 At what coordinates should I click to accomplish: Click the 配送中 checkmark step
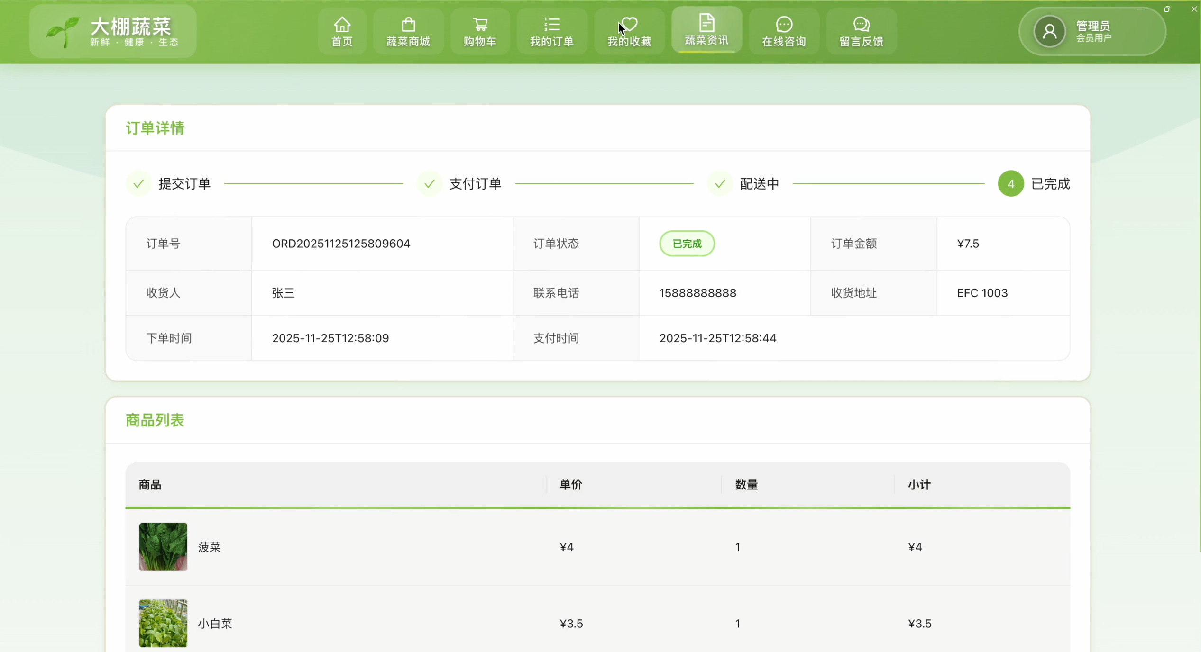pyautogui.click(x=720, y=184)
